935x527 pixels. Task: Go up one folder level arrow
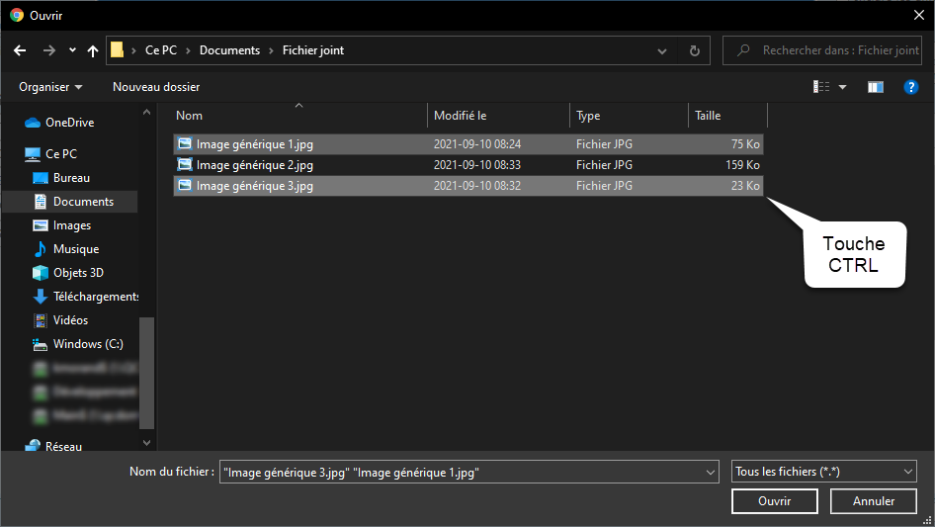pyautogui.click(x=93, y=50)
